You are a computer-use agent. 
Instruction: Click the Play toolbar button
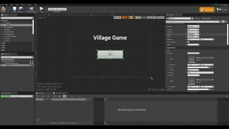pyautogui.click(x=42, y=9)
